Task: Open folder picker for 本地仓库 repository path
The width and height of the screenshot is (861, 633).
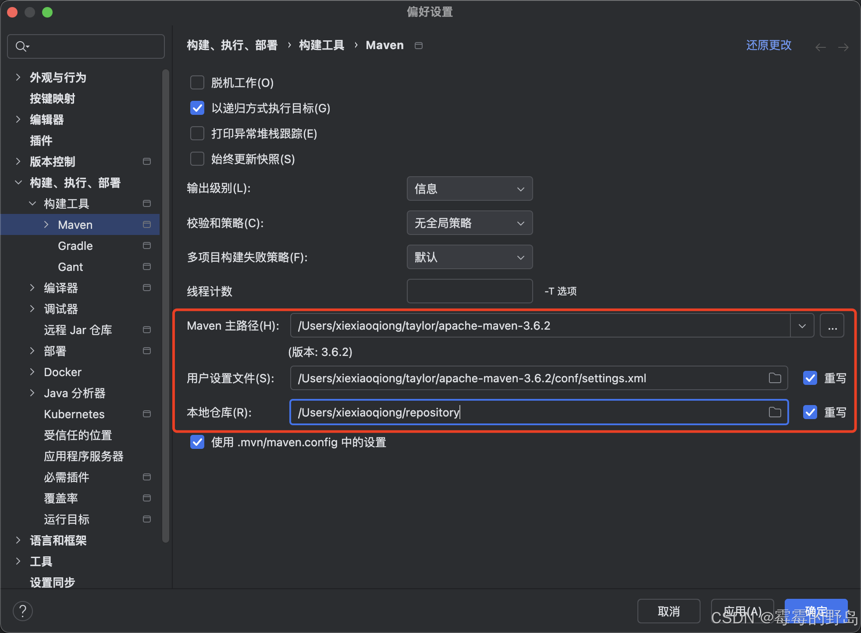Action: [x=775, y=412]
